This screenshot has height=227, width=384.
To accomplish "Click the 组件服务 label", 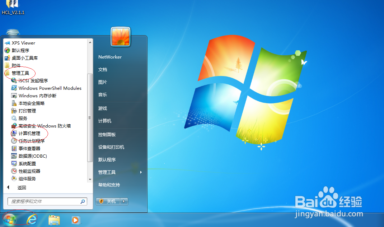I will 27,179.
